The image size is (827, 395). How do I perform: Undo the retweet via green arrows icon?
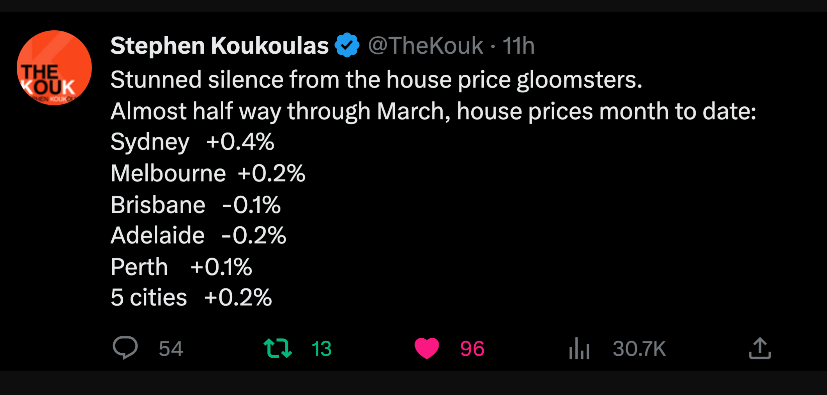[x=277, y=348]
